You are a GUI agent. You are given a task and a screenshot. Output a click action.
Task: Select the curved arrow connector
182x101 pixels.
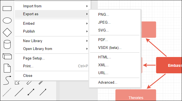(7, 80)
